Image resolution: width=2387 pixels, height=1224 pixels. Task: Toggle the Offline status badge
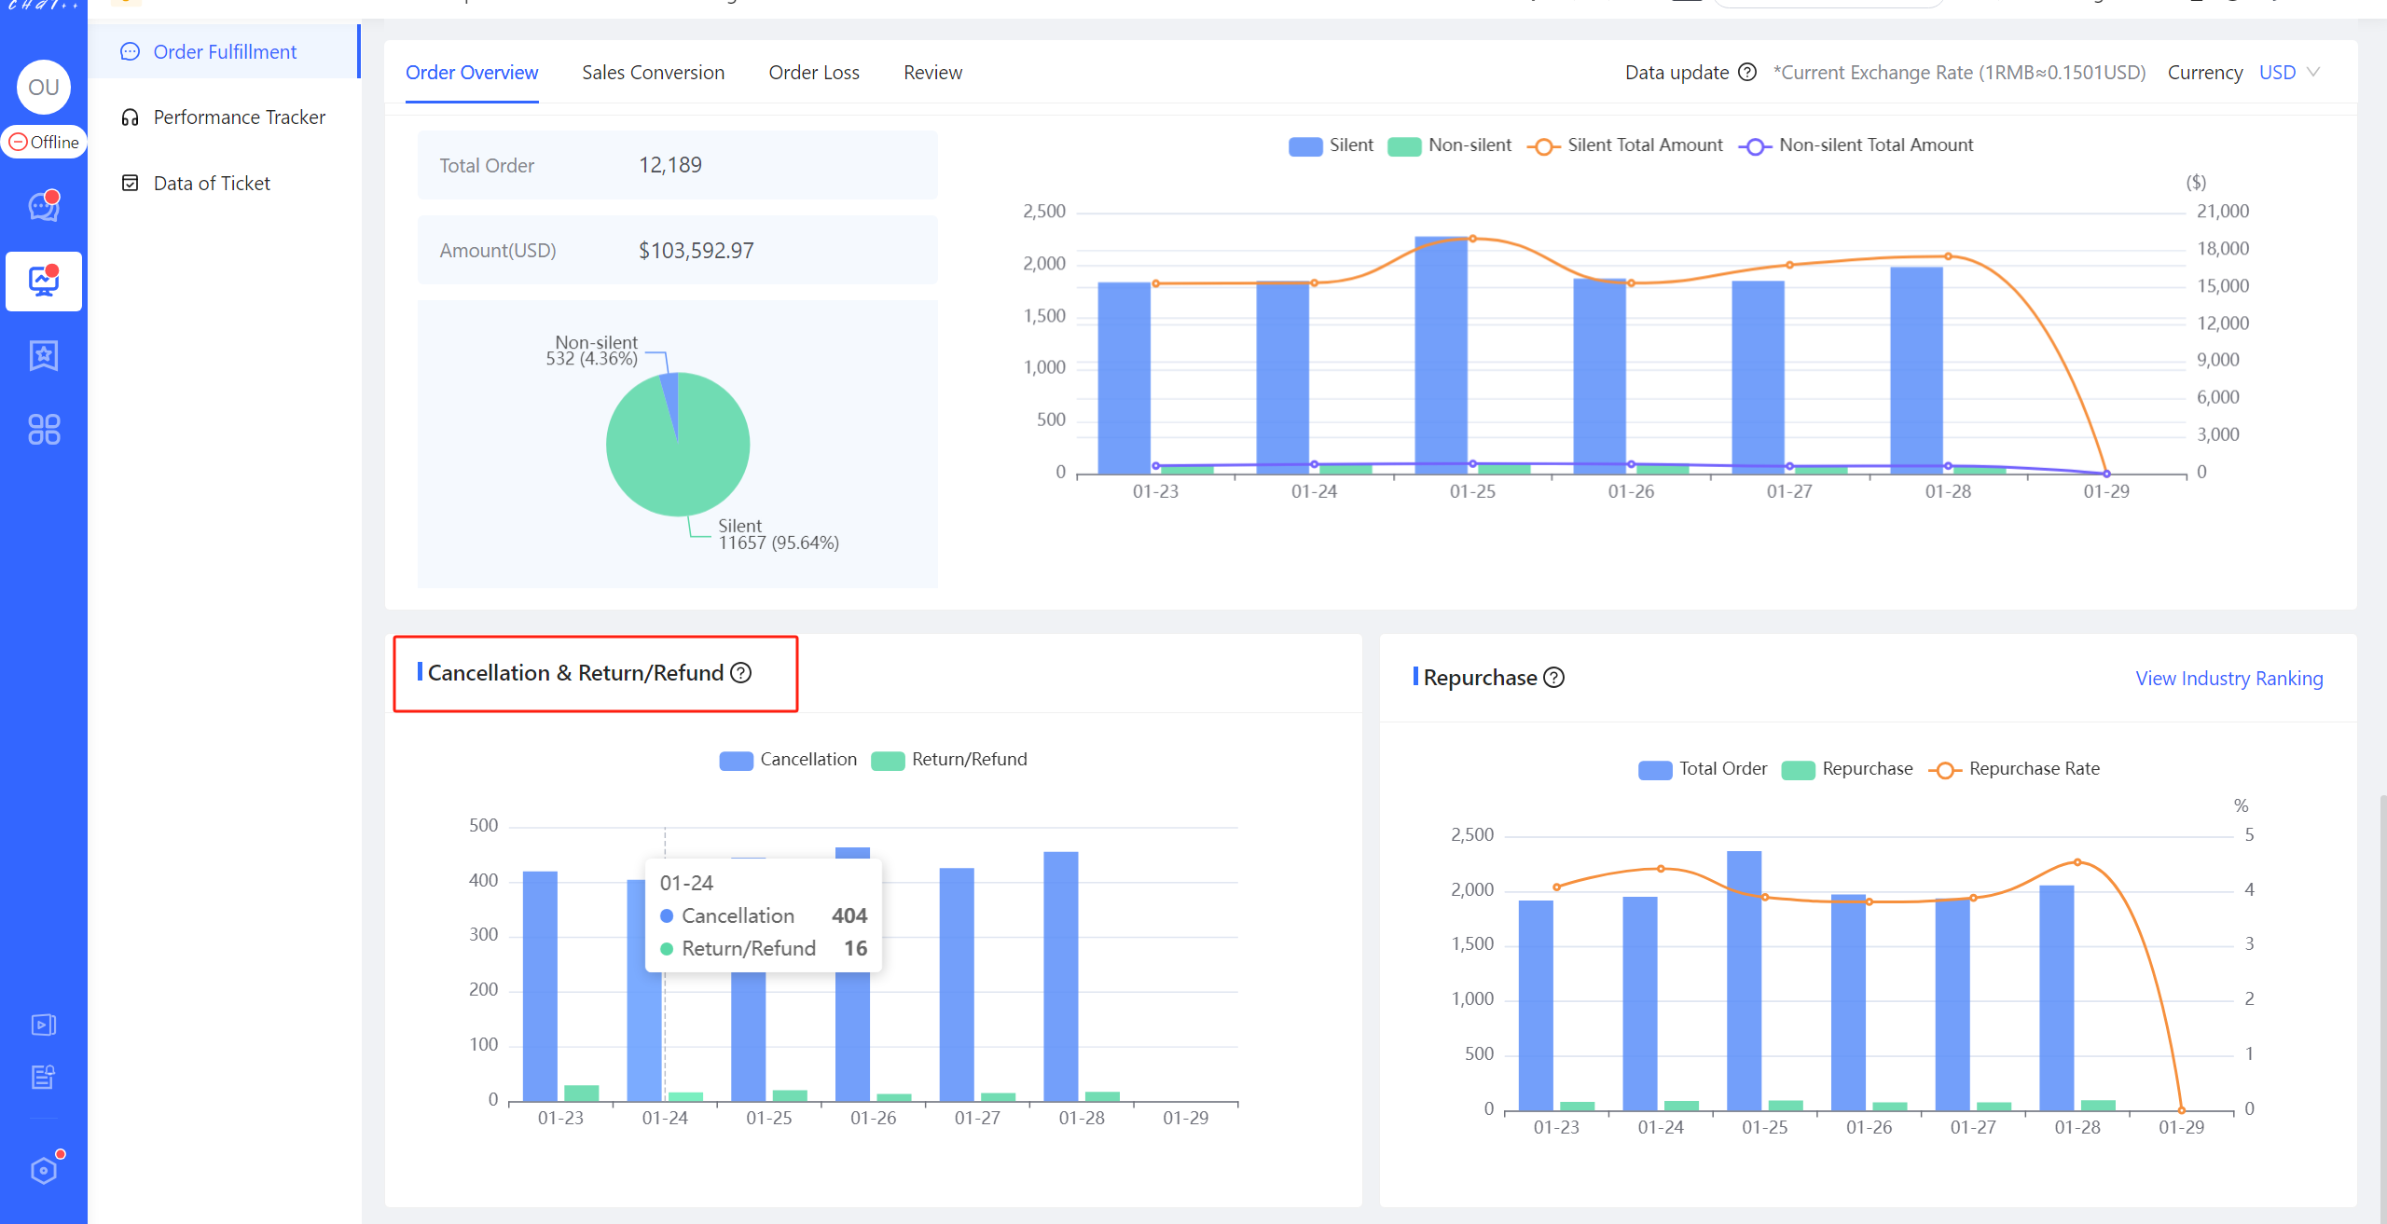[44, 142]
